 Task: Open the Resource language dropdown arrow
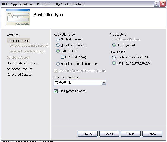(x=104, y=83)
